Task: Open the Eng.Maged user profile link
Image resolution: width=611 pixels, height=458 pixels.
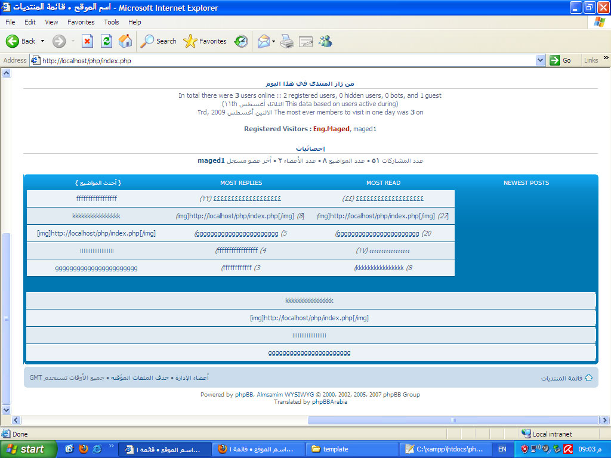Action: (x=331, y=129)
